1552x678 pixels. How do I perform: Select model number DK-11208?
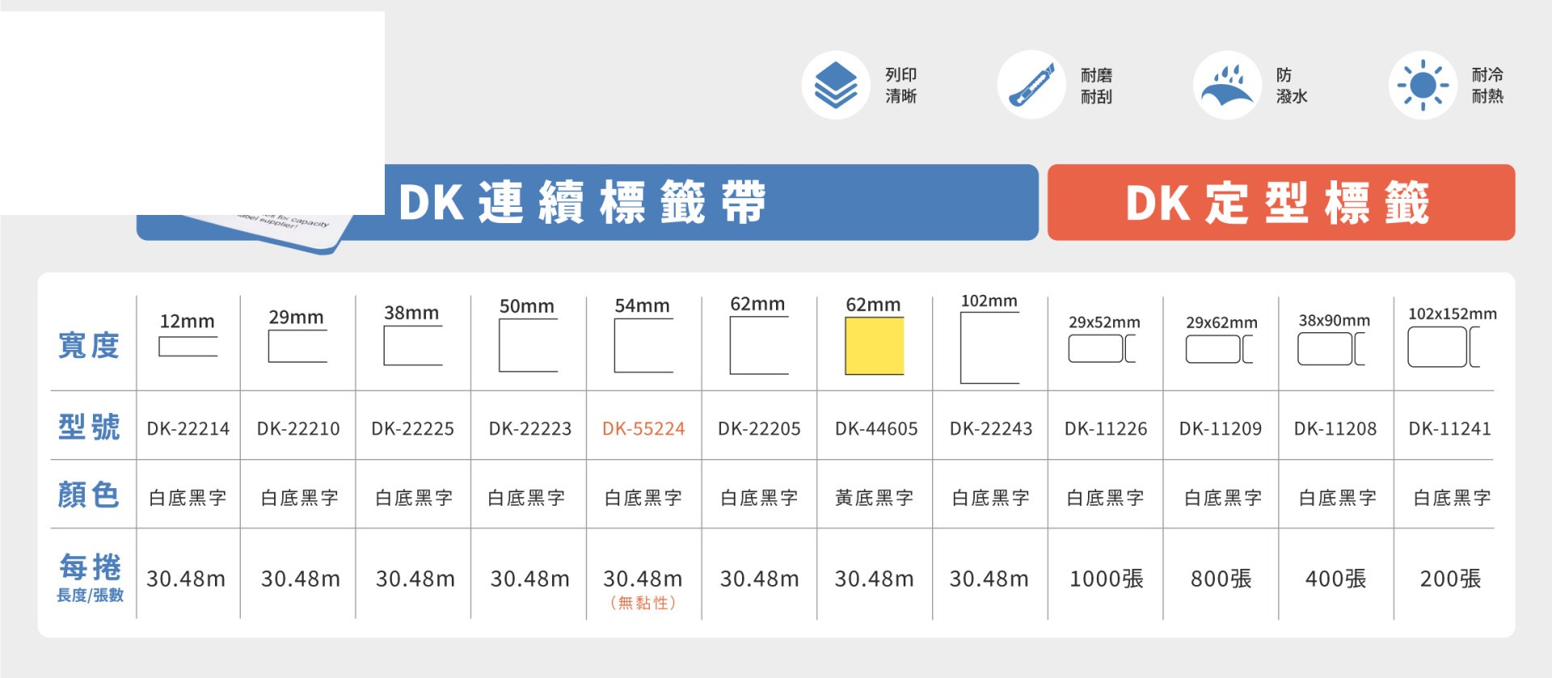(1336, 429)
